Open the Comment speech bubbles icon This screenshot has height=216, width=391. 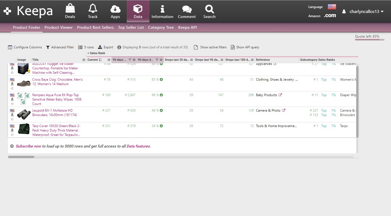(187, 9)
